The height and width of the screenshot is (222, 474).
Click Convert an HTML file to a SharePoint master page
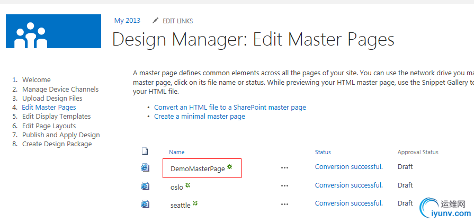point(230,108)
